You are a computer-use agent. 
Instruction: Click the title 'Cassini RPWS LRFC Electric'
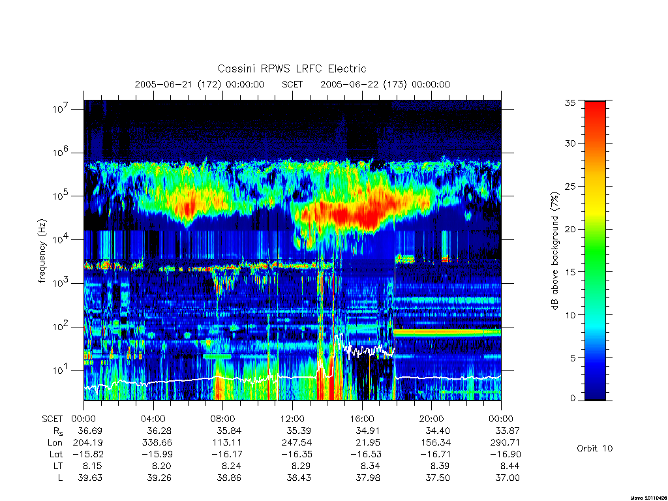click(x=292, y=68)
